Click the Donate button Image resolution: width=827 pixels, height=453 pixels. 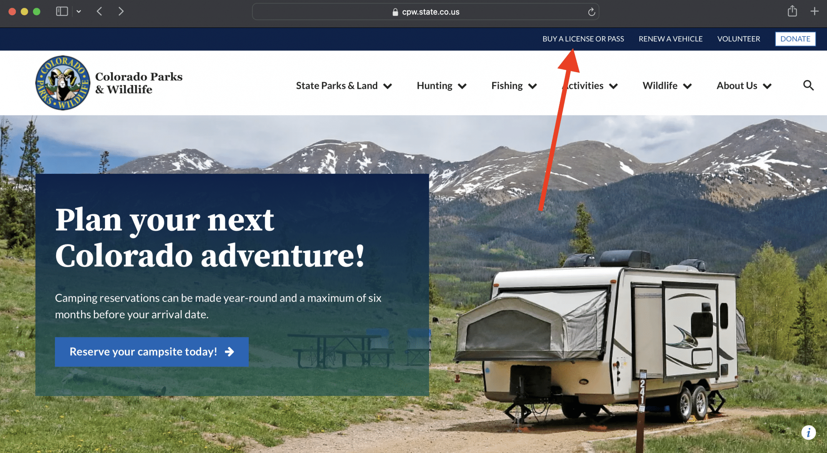[x=795, y=39]
